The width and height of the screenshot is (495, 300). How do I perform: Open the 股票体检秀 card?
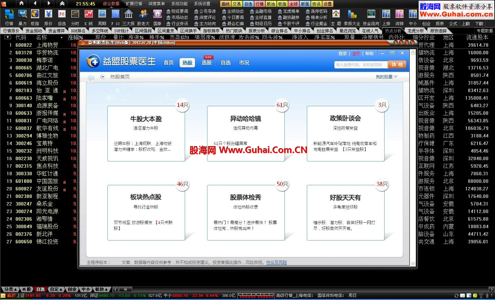tap(246, 213)
